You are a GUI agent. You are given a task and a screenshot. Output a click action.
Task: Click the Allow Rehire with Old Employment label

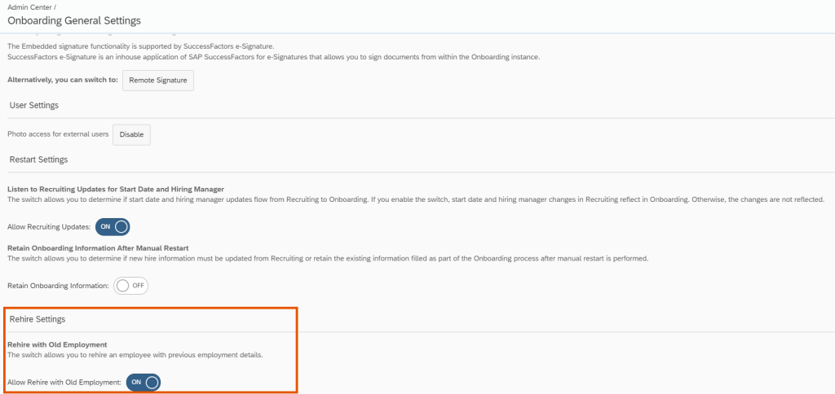coord(64,382)
